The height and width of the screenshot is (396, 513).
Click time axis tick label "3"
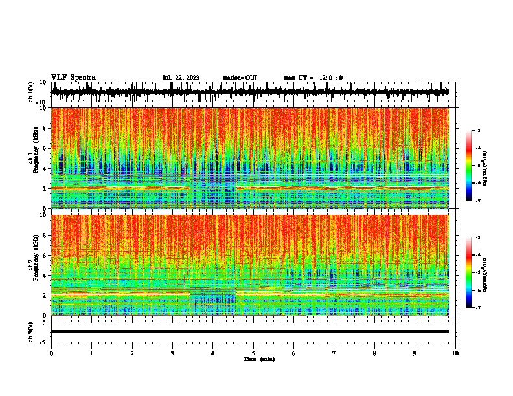point(172,353)
